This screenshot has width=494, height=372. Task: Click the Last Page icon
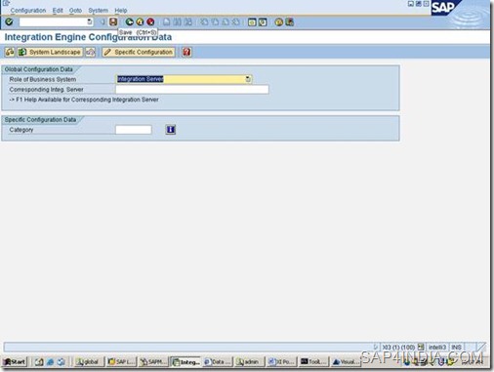(x=235, y=21)
